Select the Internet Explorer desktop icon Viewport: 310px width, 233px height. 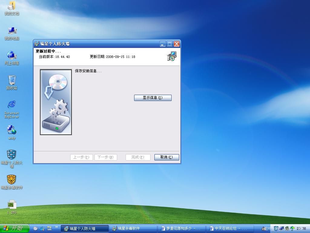(x=12, y=109)
